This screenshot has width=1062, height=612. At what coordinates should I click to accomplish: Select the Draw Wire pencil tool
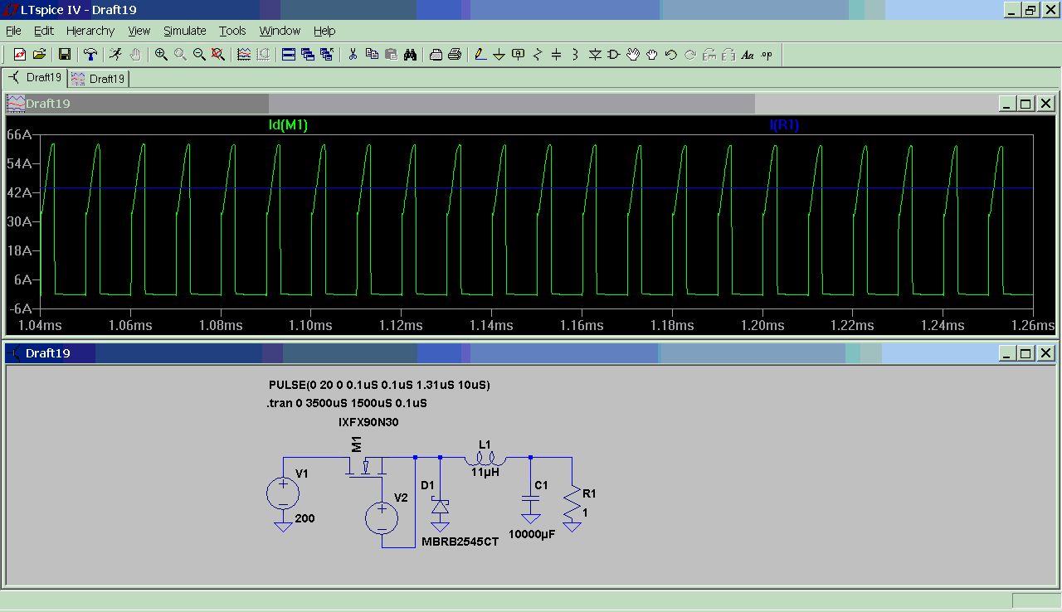click(480, 55)
